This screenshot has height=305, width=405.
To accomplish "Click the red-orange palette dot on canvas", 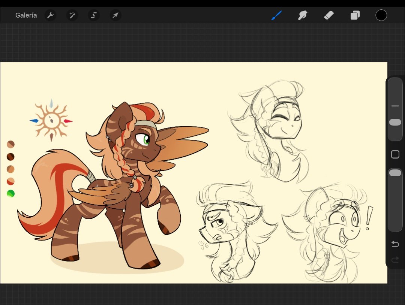I will pos(10,181).
